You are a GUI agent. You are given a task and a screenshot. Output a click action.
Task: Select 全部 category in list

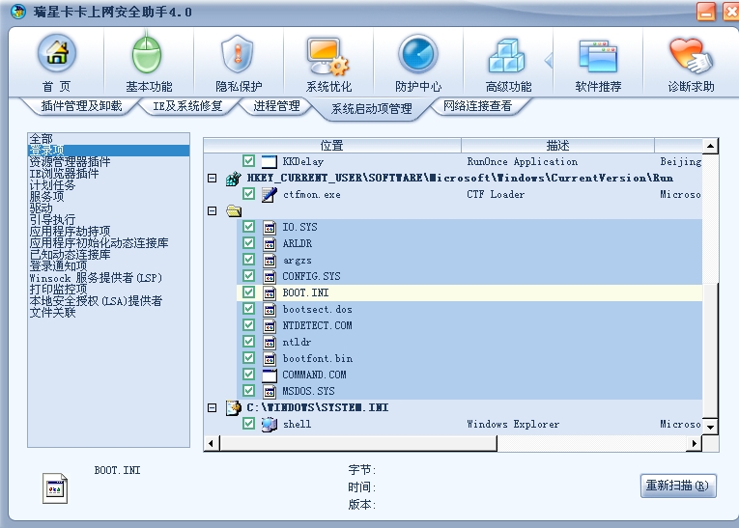108,139
